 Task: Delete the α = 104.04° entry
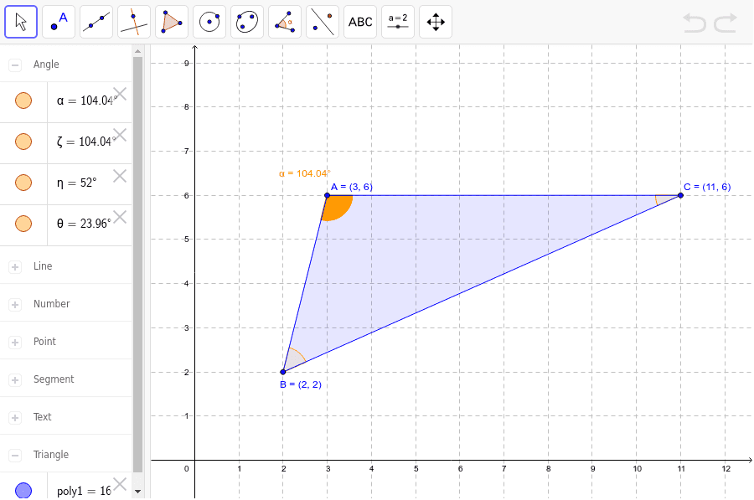(x=120, y=94)
